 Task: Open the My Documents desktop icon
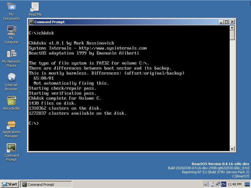(12, 11)
